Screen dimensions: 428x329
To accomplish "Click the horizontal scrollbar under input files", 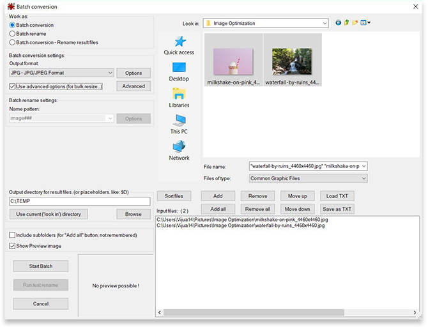I will pos(287,312).
